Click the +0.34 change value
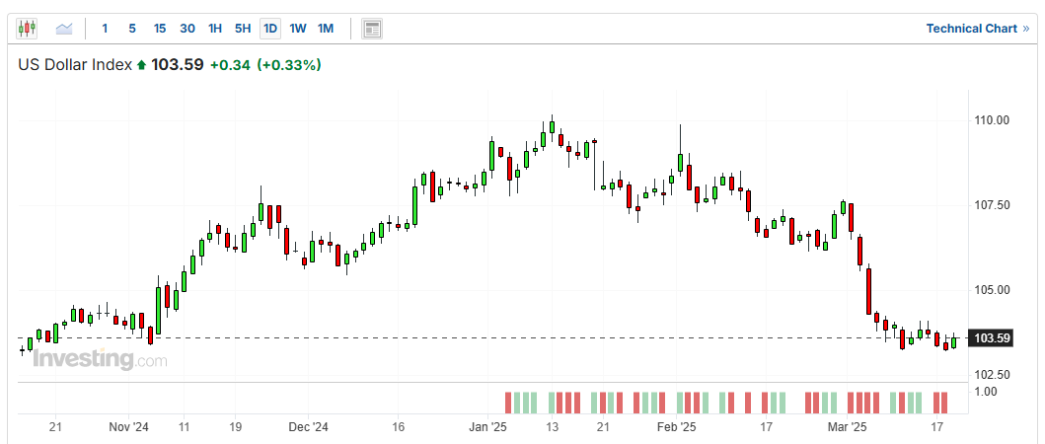 tap(230, 65)
